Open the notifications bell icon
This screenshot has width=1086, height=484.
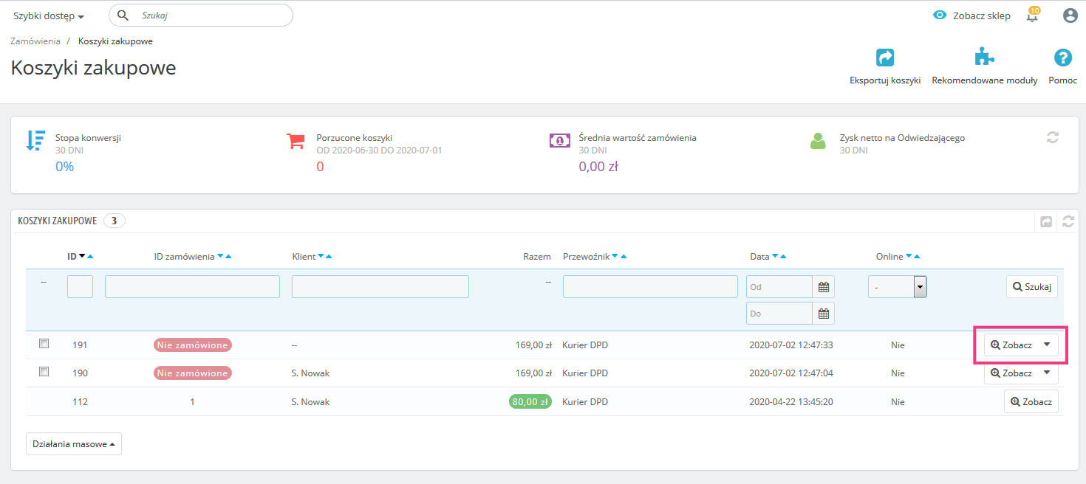[1032, 15]
